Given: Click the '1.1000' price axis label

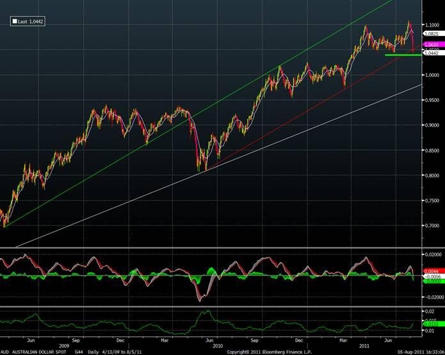Looking at the screenshot, I should [432, 25].
